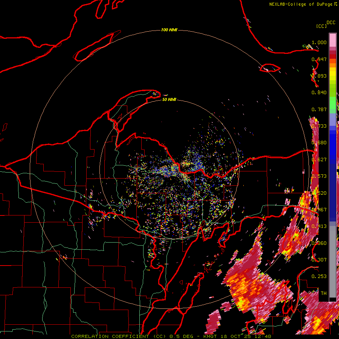
Task: Select the 0.680 scale value
Action: pyautogui.click(x=319, y=143)
